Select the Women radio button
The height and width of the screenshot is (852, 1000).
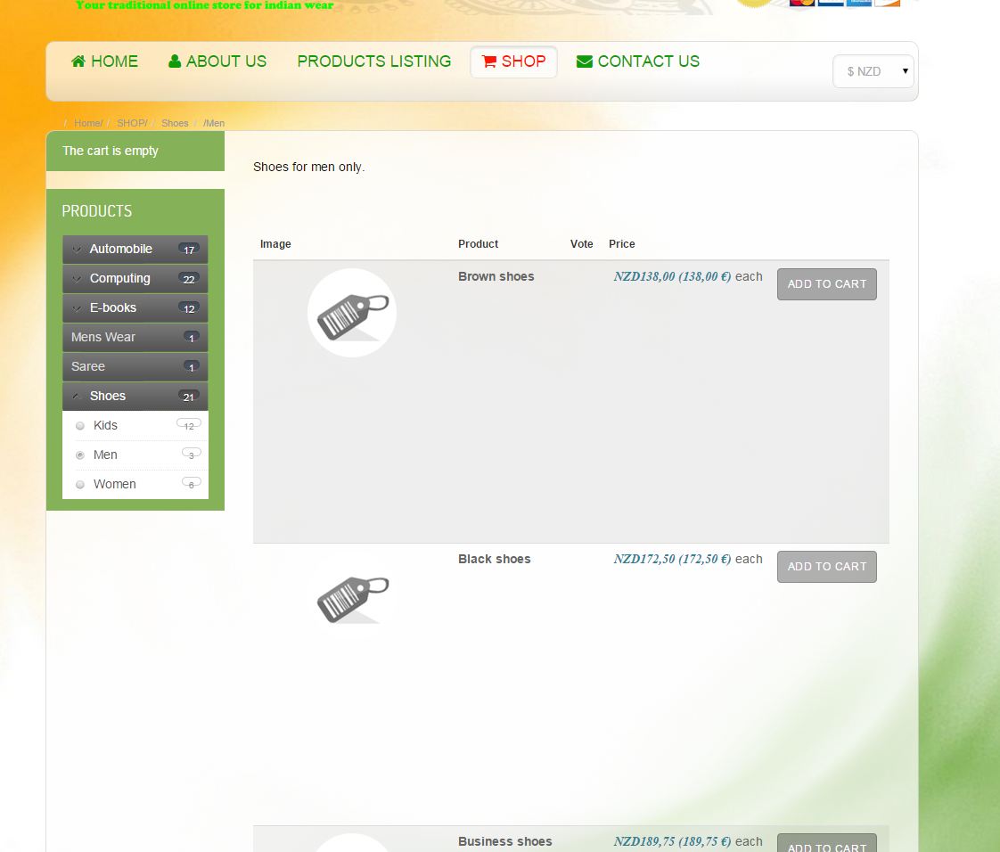pos(79,485)
